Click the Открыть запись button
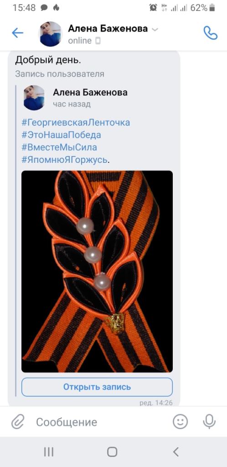This screenshot has width=227, height=467. coord(97,387)
